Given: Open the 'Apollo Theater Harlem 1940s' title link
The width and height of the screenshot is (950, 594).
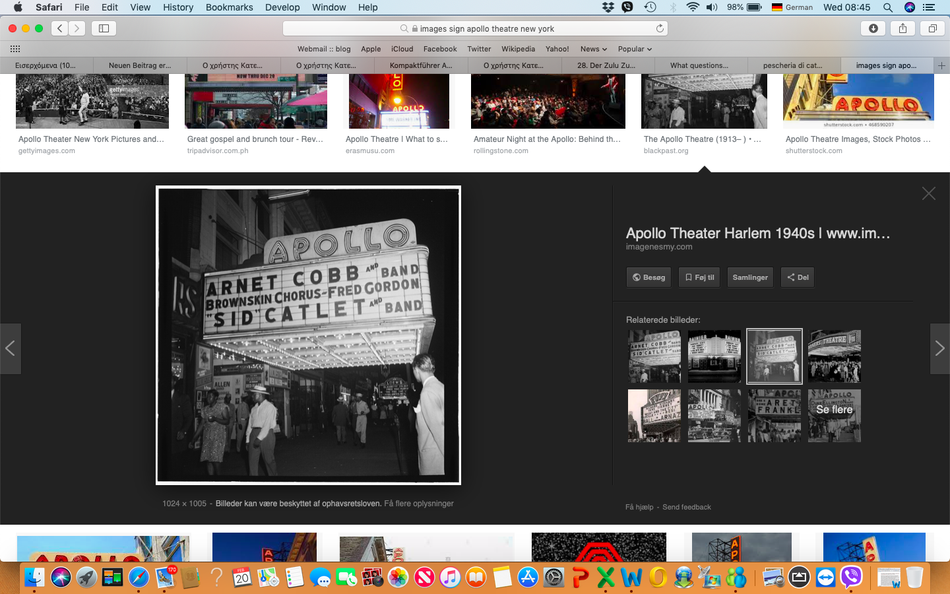Looking at the screenshot, I should tap(758, 233).
